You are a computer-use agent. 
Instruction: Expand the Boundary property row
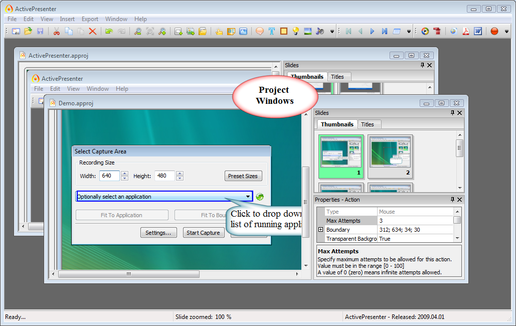coord(321,230)
